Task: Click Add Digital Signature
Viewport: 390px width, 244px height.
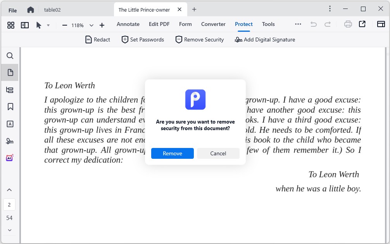Action: pos(264,39)
